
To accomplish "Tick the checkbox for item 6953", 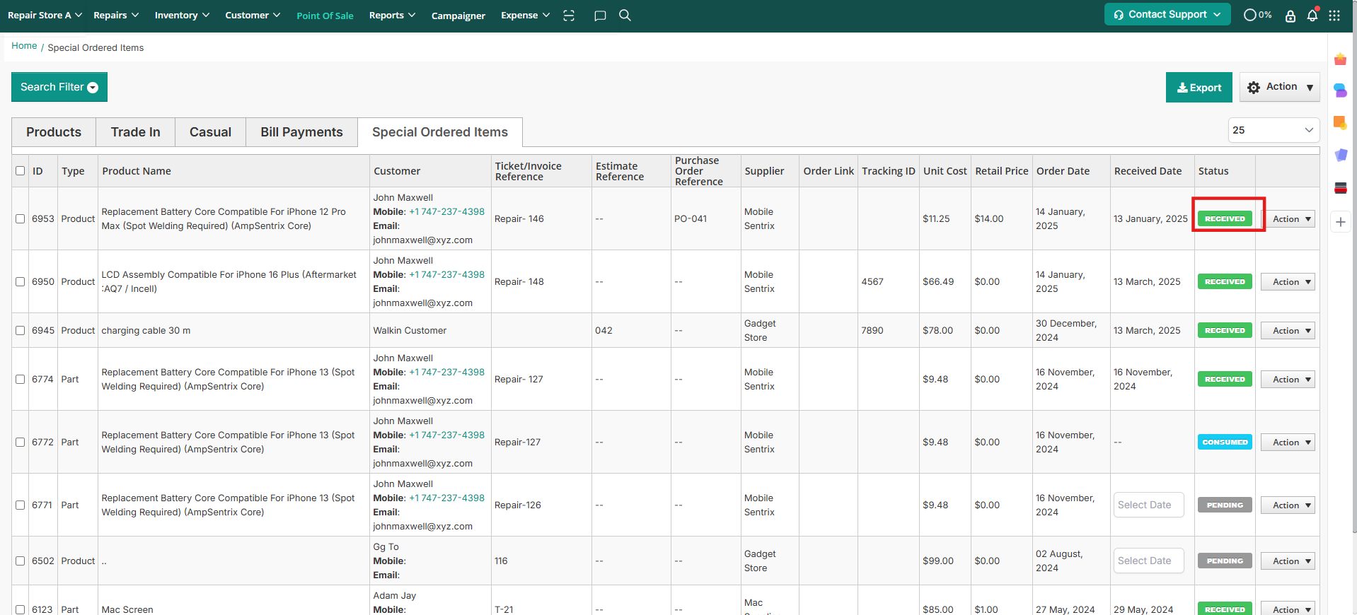I will pyautogui.click(x=21, y=219).
